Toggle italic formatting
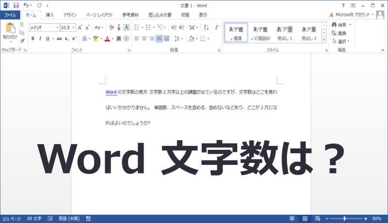This screenshot has width=388, height=223. pyautogui.click(x=40, y=39)
